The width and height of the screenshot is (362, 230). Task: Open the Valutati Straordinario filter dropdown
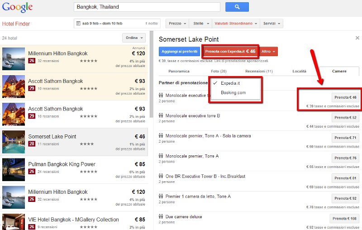tap(236, 24)
